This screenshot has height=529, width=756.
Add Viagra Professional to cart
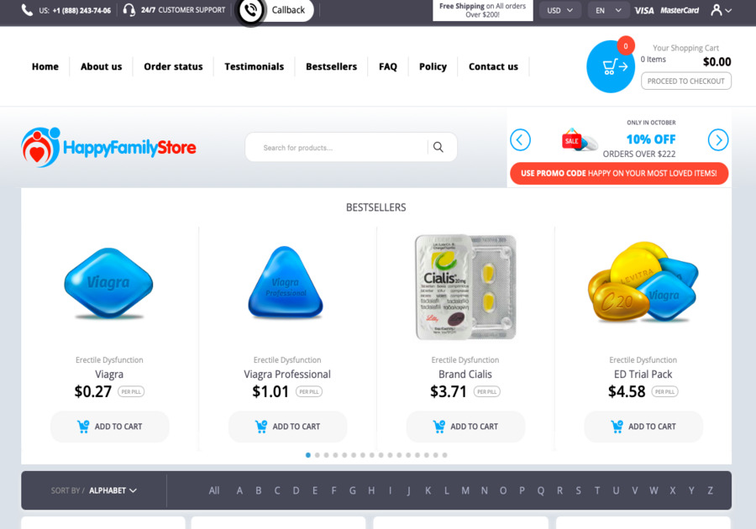(287, 427)
